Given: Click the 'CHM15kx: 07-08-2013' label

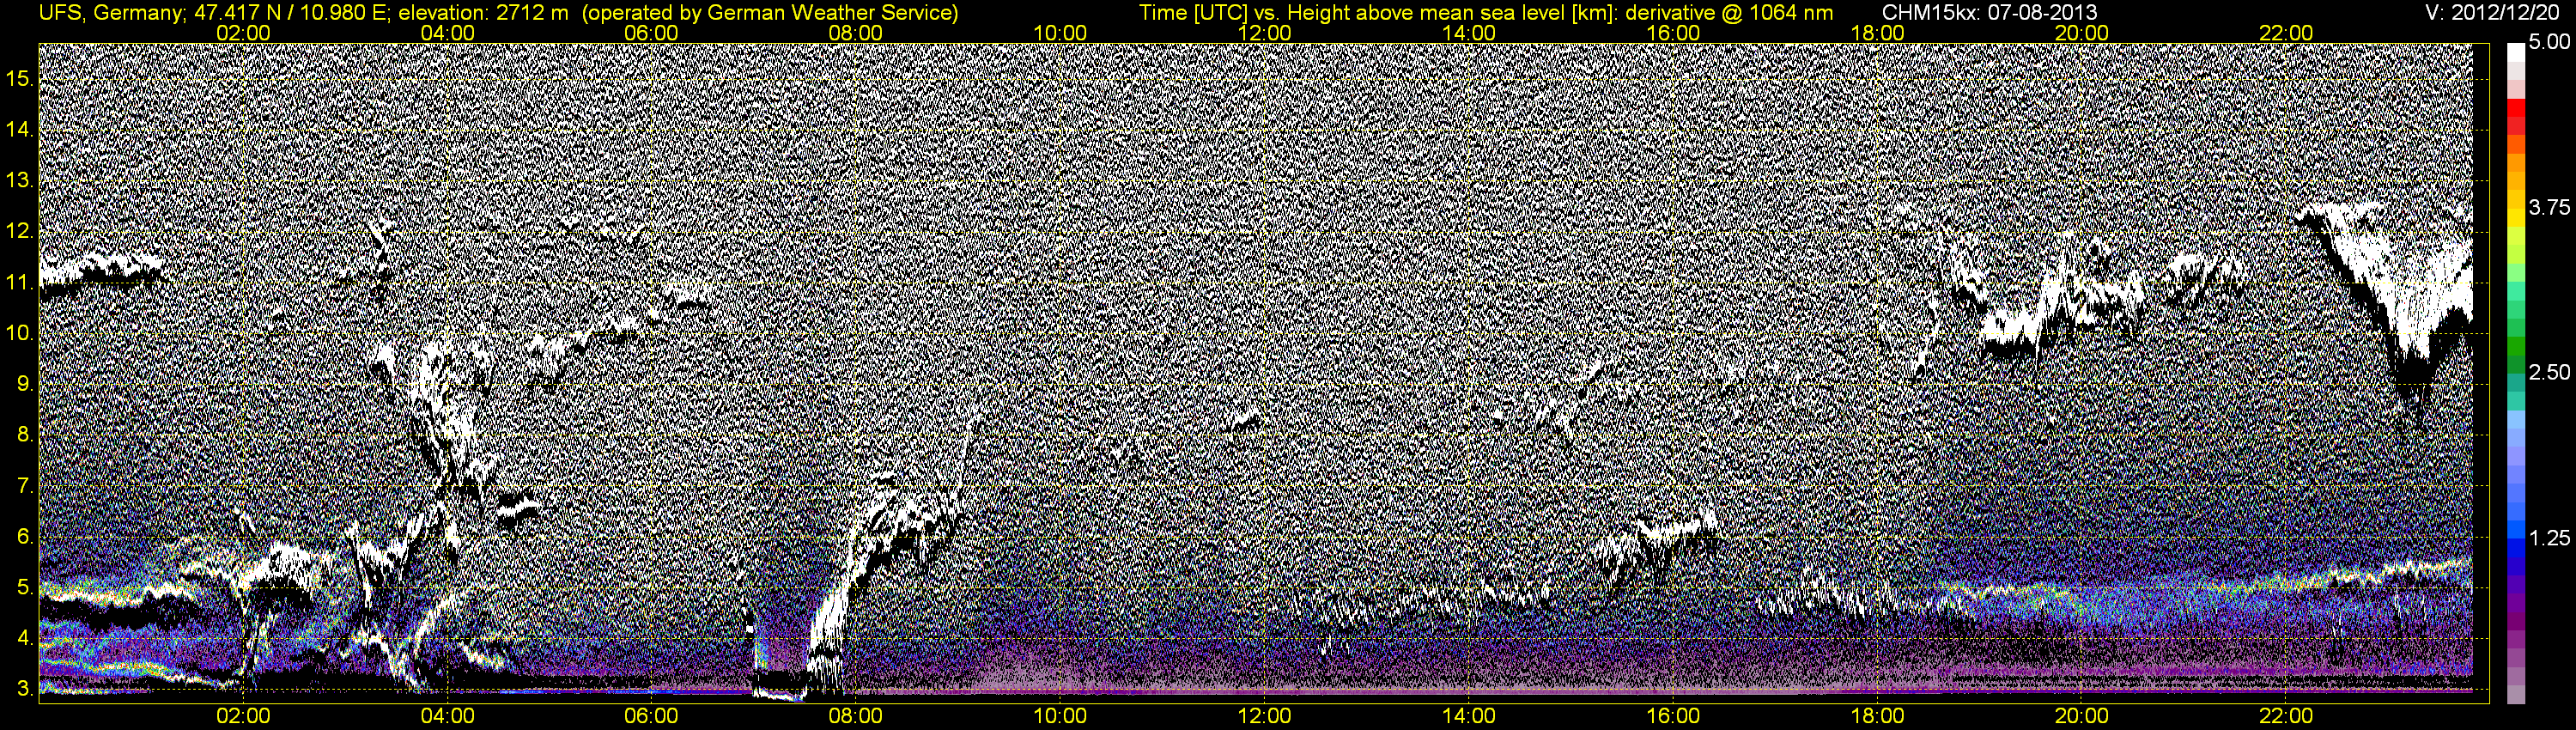Looking at the screenshot, I should tap(1990, 13).
